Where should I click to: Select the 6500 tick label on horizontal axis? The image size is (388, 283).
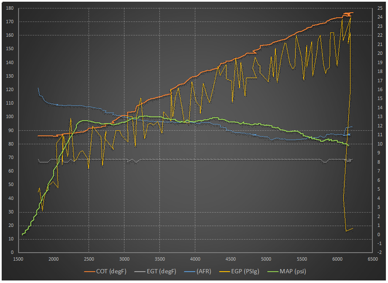[x=372, y=259]
